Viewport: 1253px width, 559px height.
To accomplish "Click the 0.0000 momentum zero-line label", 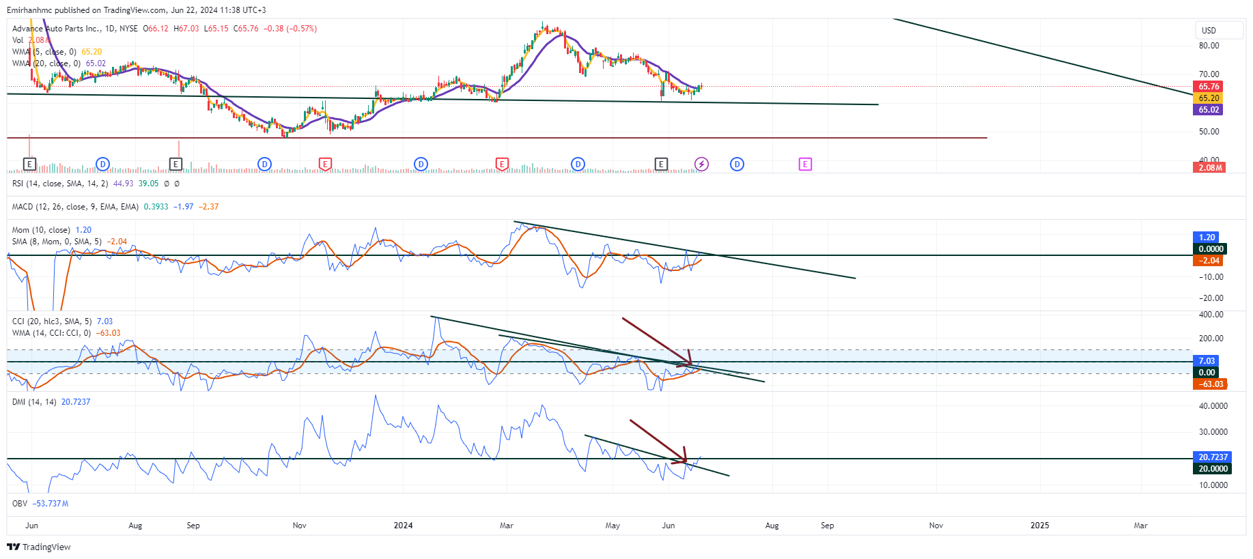I will coord(1210,249).
